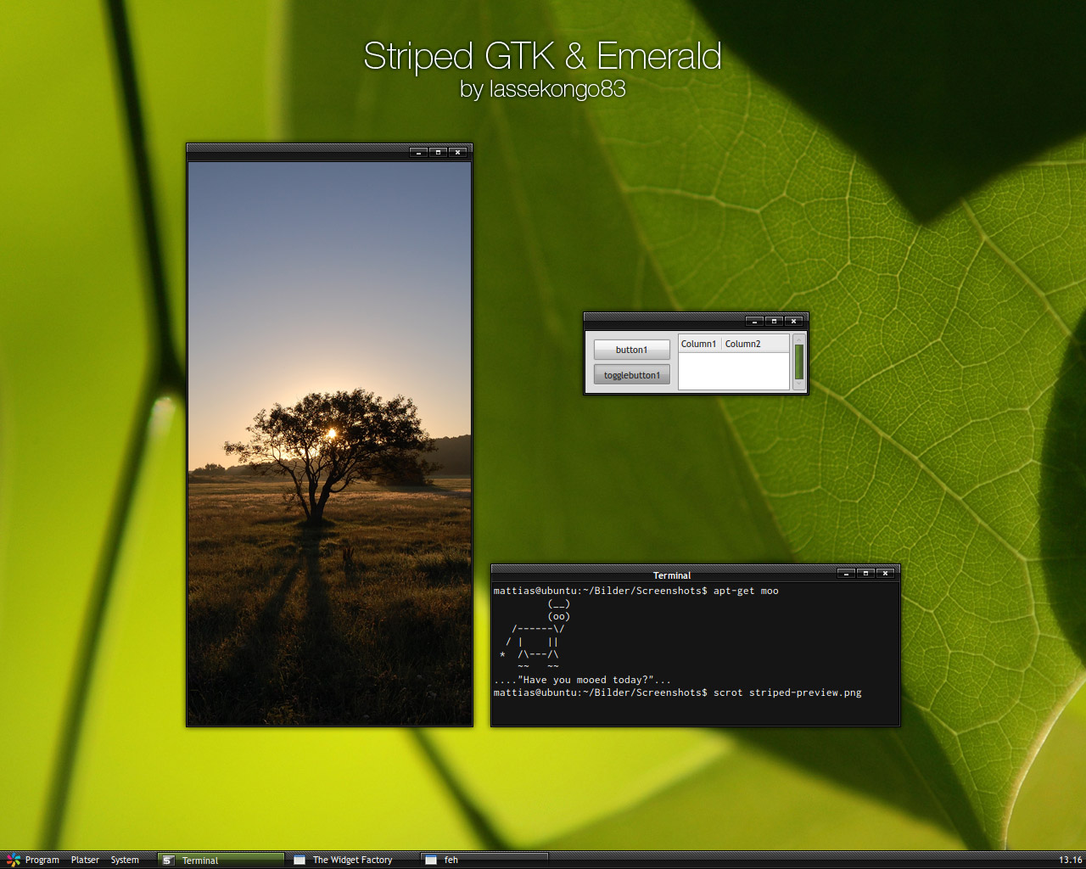
Task: Click The Widget Factory taskbar window icon
Action: (x=299, y=860)
